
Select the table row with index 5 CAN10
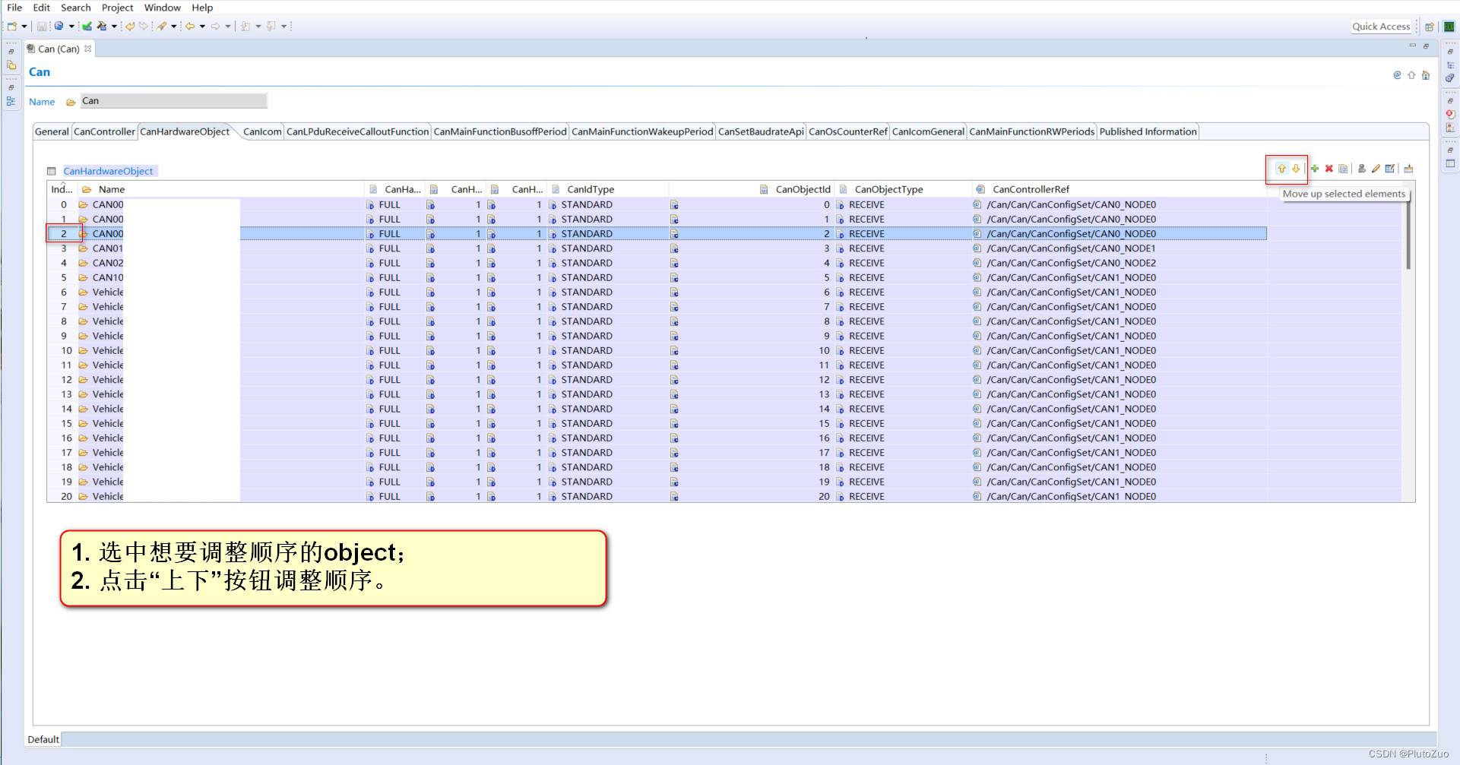coord(657,277)
